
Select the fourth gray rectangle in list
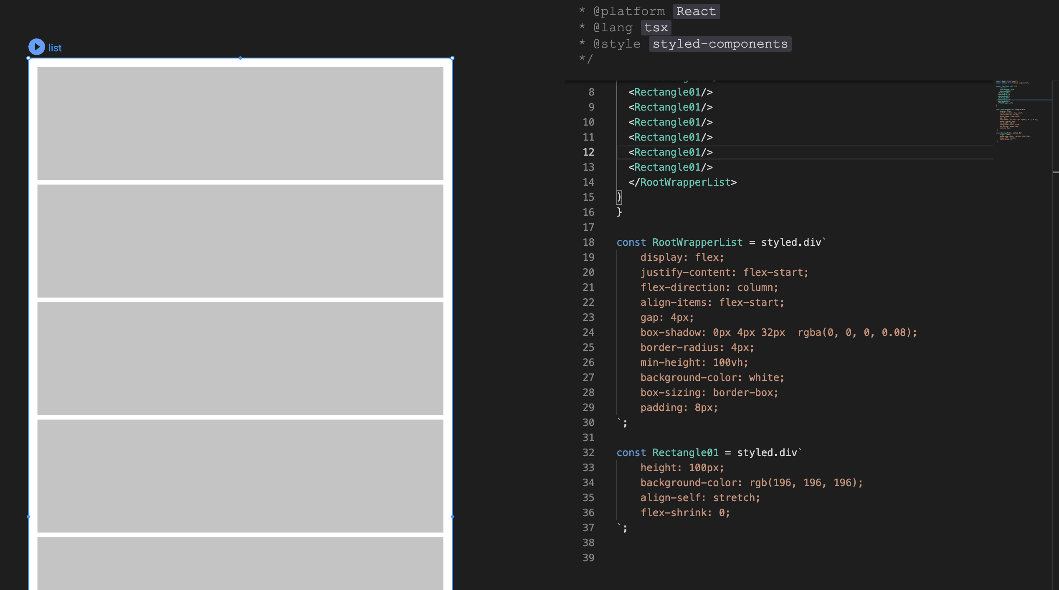tap(240, 476)
